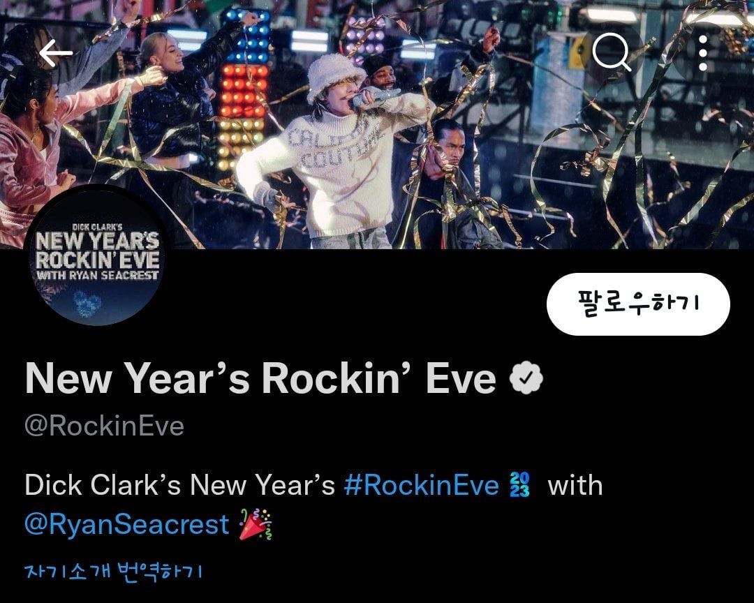
Task: Open search with the magnifier icon
Action: point(612,52)
